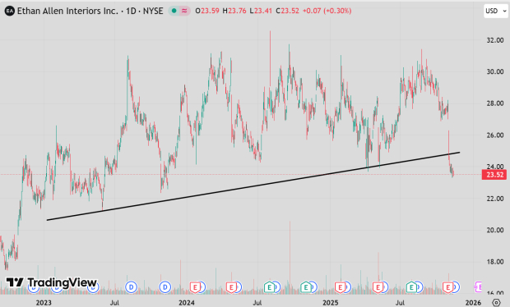
Task: Click red earnings E marker just after 2024 label
Action: pos(195,287)
